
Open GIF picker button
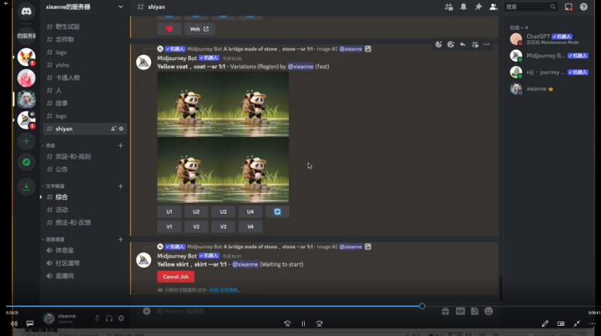pyautogui.click(x=460, y=311)
